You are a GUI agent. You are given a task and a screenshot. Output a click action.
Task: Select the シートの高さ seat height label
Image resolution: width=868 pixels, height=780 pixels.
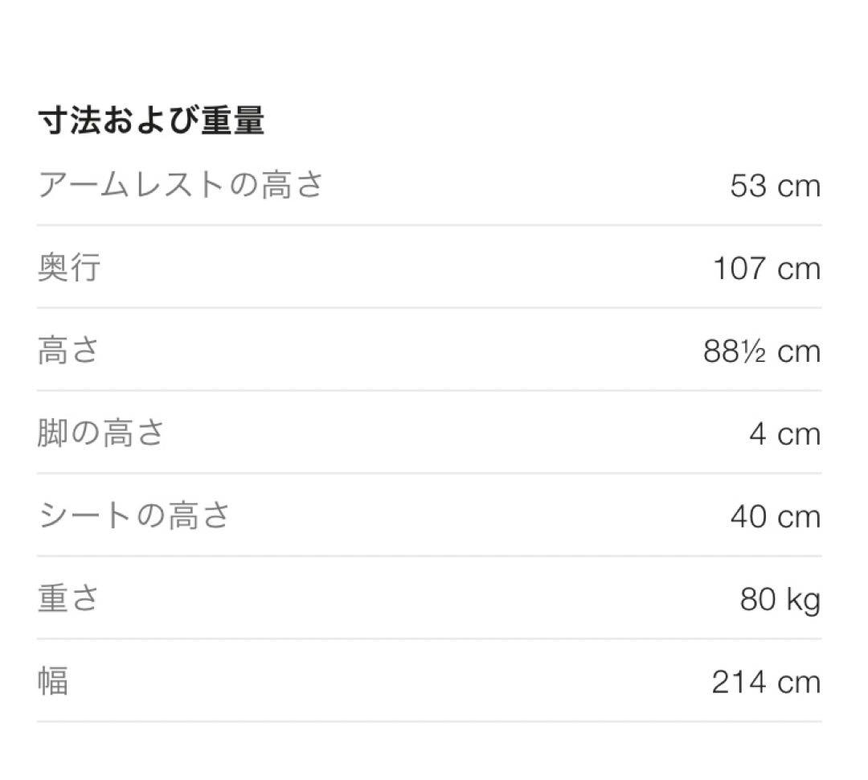click(134, 516)
